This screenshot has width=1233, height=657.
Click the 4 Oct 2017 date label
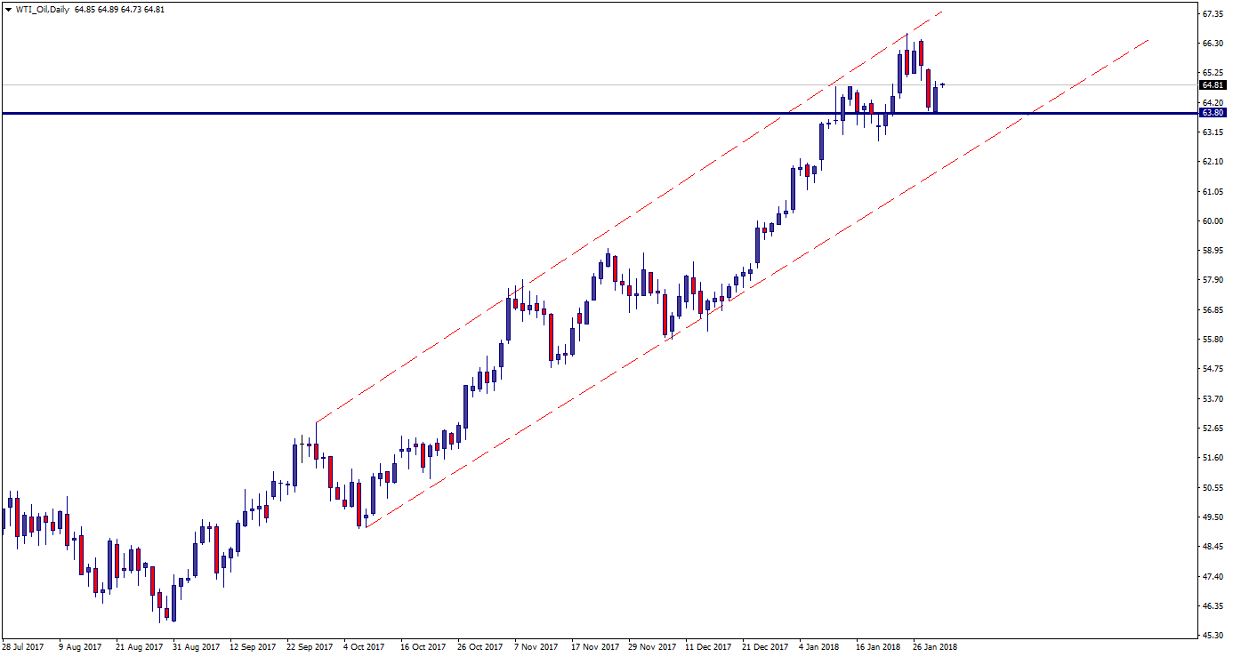pos(364,647)
